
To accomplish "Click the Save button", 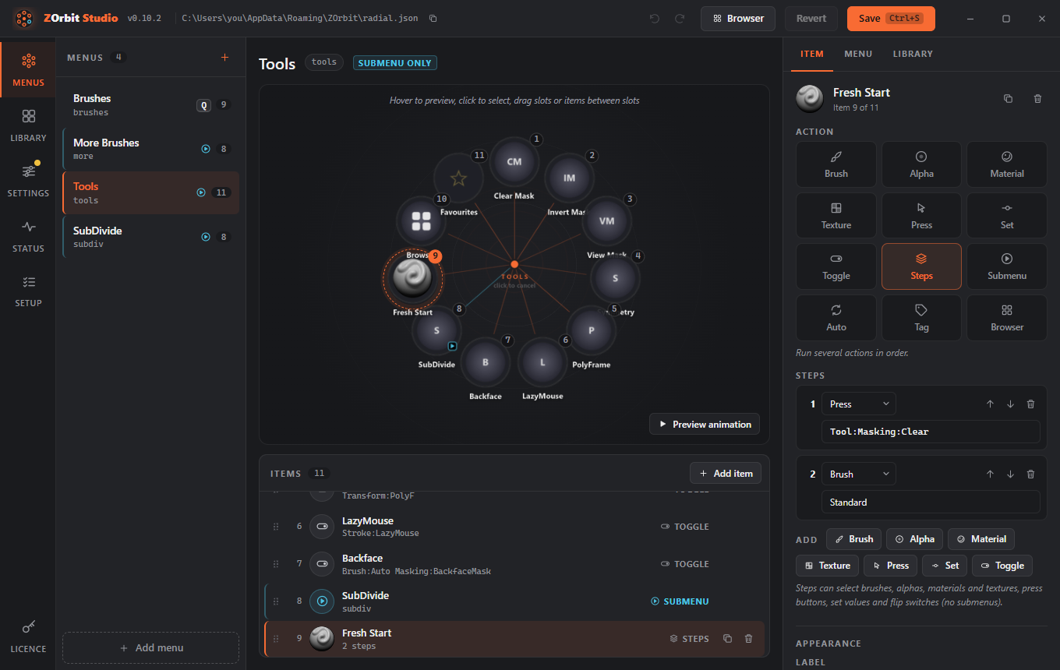I will (x=891, y=18).
